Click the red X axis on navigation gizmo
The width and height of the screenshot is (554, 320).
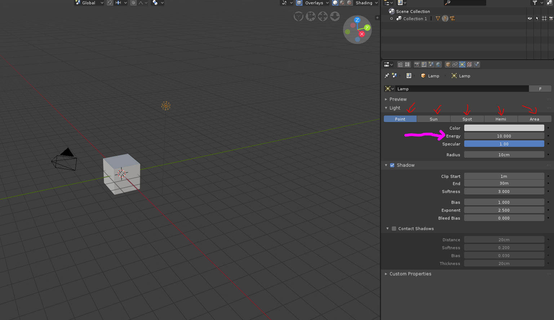click(x=362, y=34)
